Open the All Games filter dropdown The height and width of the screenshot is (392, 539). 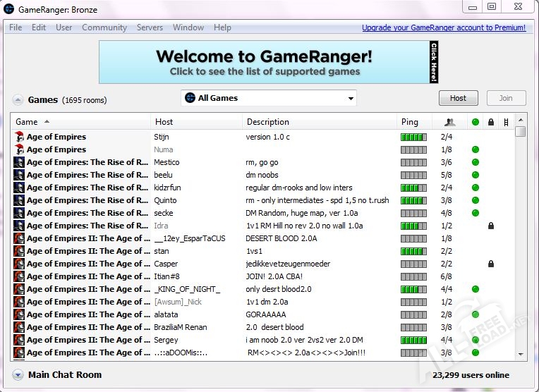pos(269,98)
